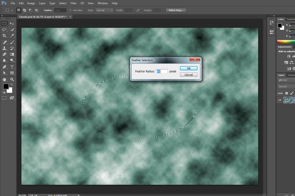
Task: Add a Brightness/Contrast adjustment icon
Action: pos(288,56)
